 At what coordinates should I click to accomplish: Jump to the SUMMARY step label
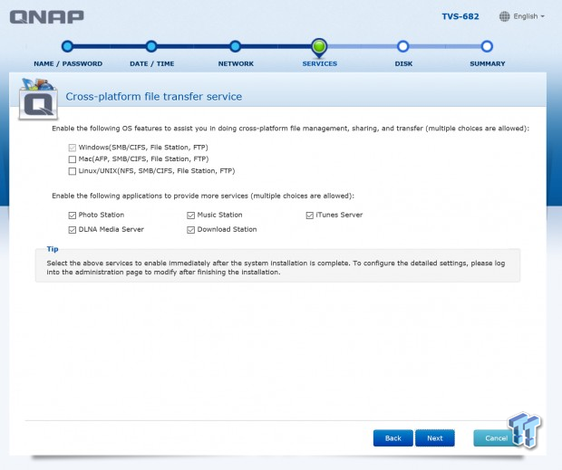[488, 63]
